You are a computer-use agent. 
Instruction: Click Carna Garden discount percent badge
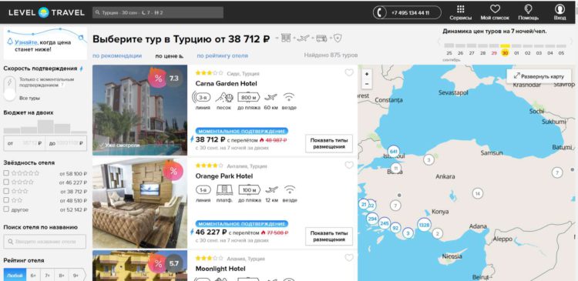(158, 78)
